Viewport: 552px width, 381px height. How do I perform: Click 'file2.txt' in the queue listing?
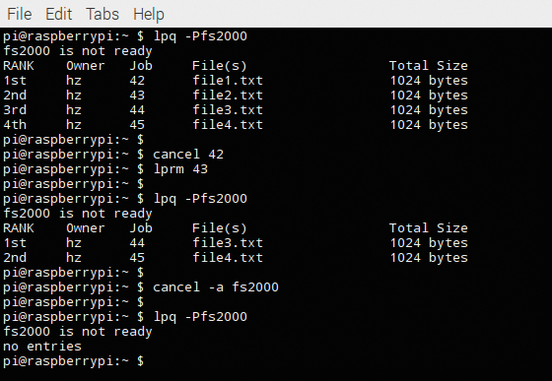228,95
